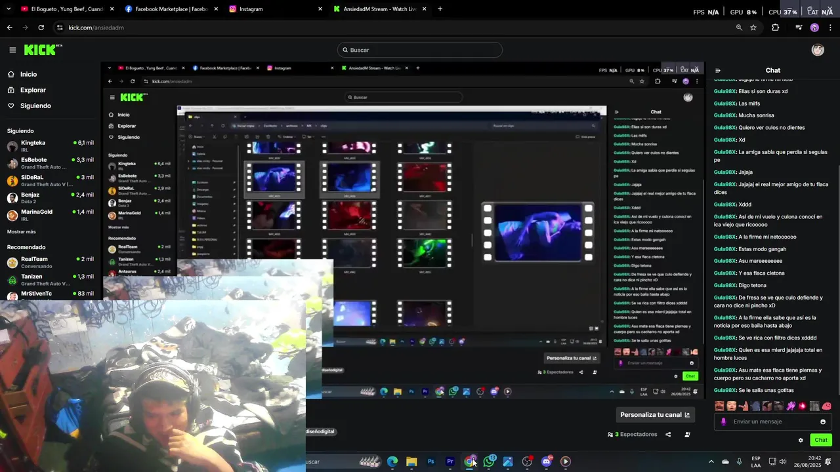This screenshot has height=472, width=840.
Task: Open Discord from the taskbar
Action: [x=547, y=462]
